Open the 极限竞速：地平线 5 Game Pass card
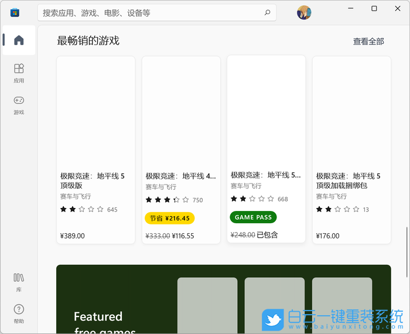 (x=266, y=149)
